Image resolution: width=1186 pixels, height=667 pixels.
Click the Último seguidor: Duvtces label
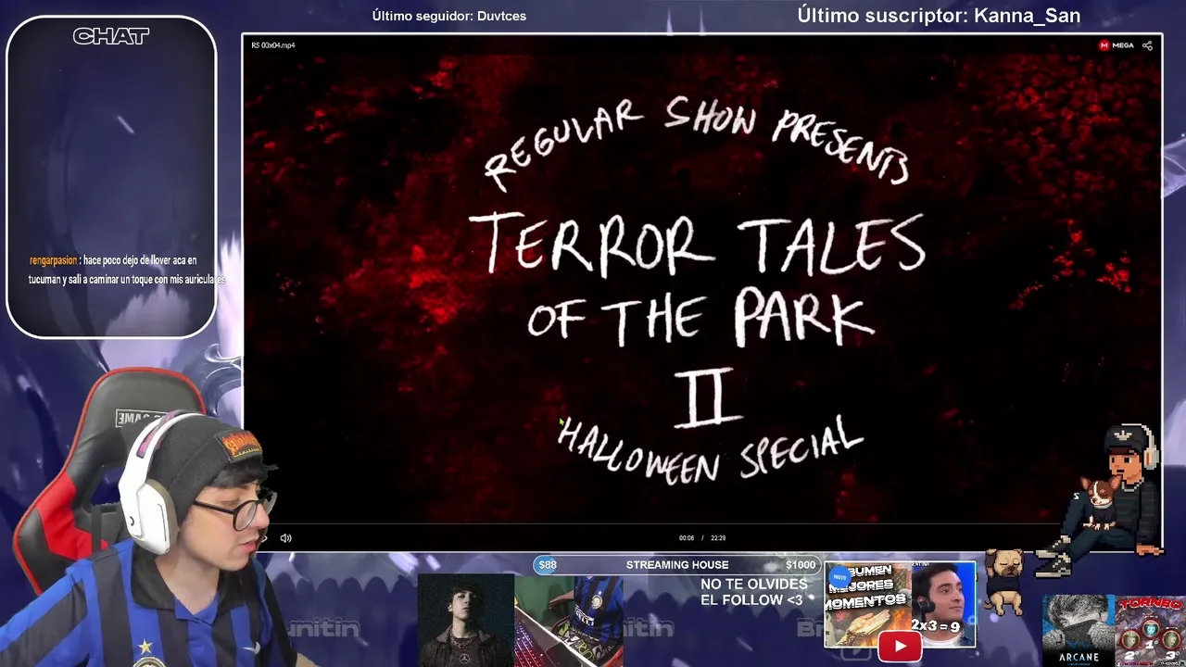point(449,16)
